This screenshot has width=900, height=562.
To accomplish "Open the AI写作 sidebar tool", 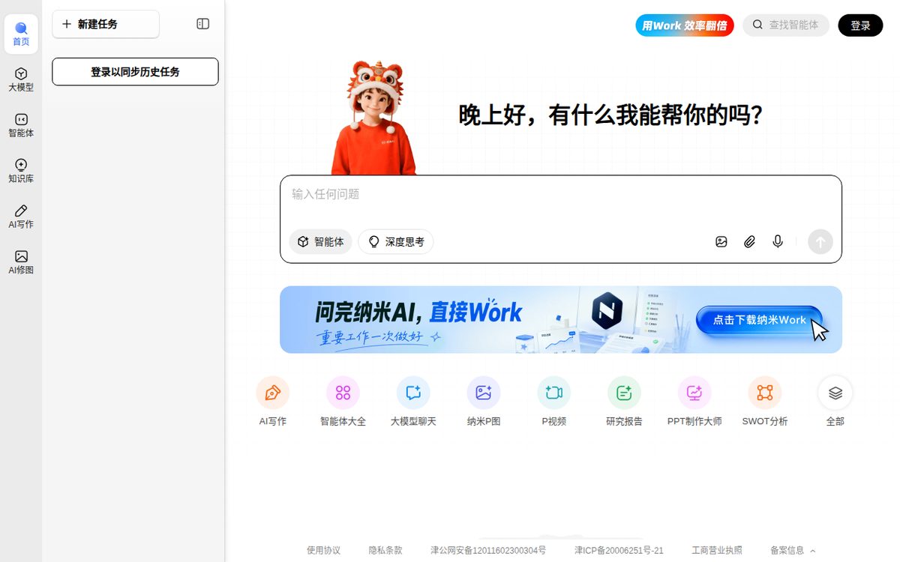I will (x=21, y=217).
